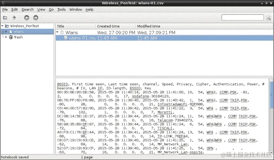The width and height of the screenshot is (274, 160).
Task: Click the search magnifier icon
Action: pos(269,18)
